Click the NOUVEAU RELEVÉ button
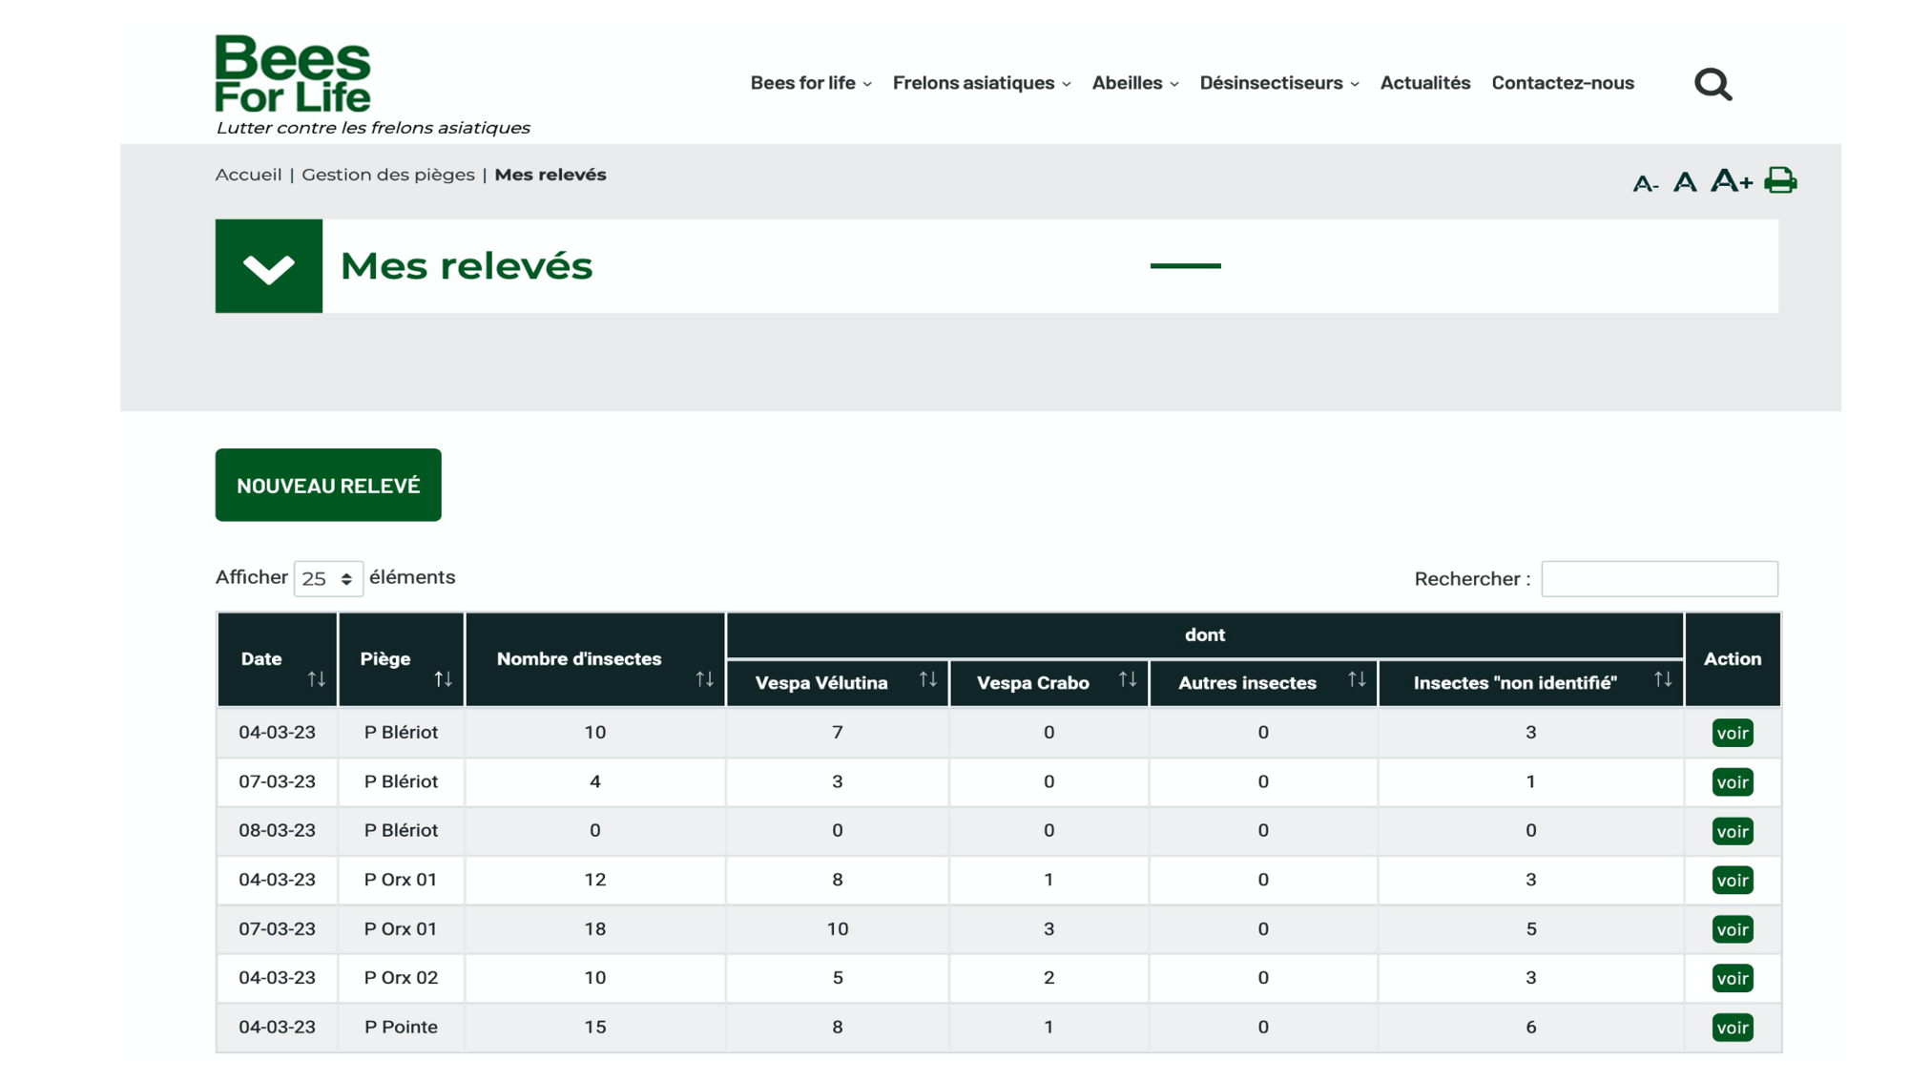This screenshot has height=1081, width=1931. 328,485
